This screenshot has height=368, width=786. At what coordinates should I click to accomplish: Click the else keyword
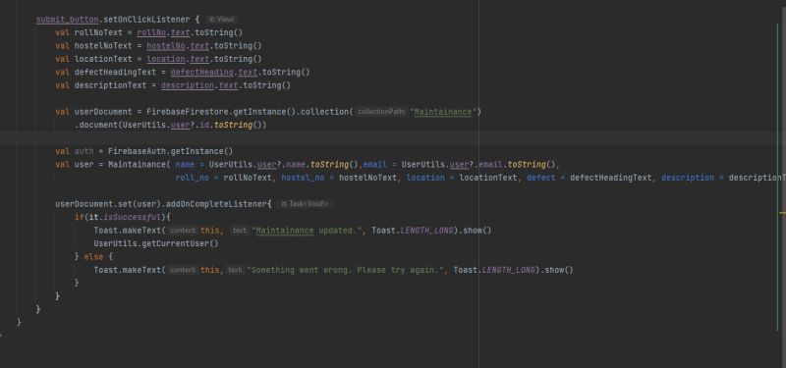point(93,257)
